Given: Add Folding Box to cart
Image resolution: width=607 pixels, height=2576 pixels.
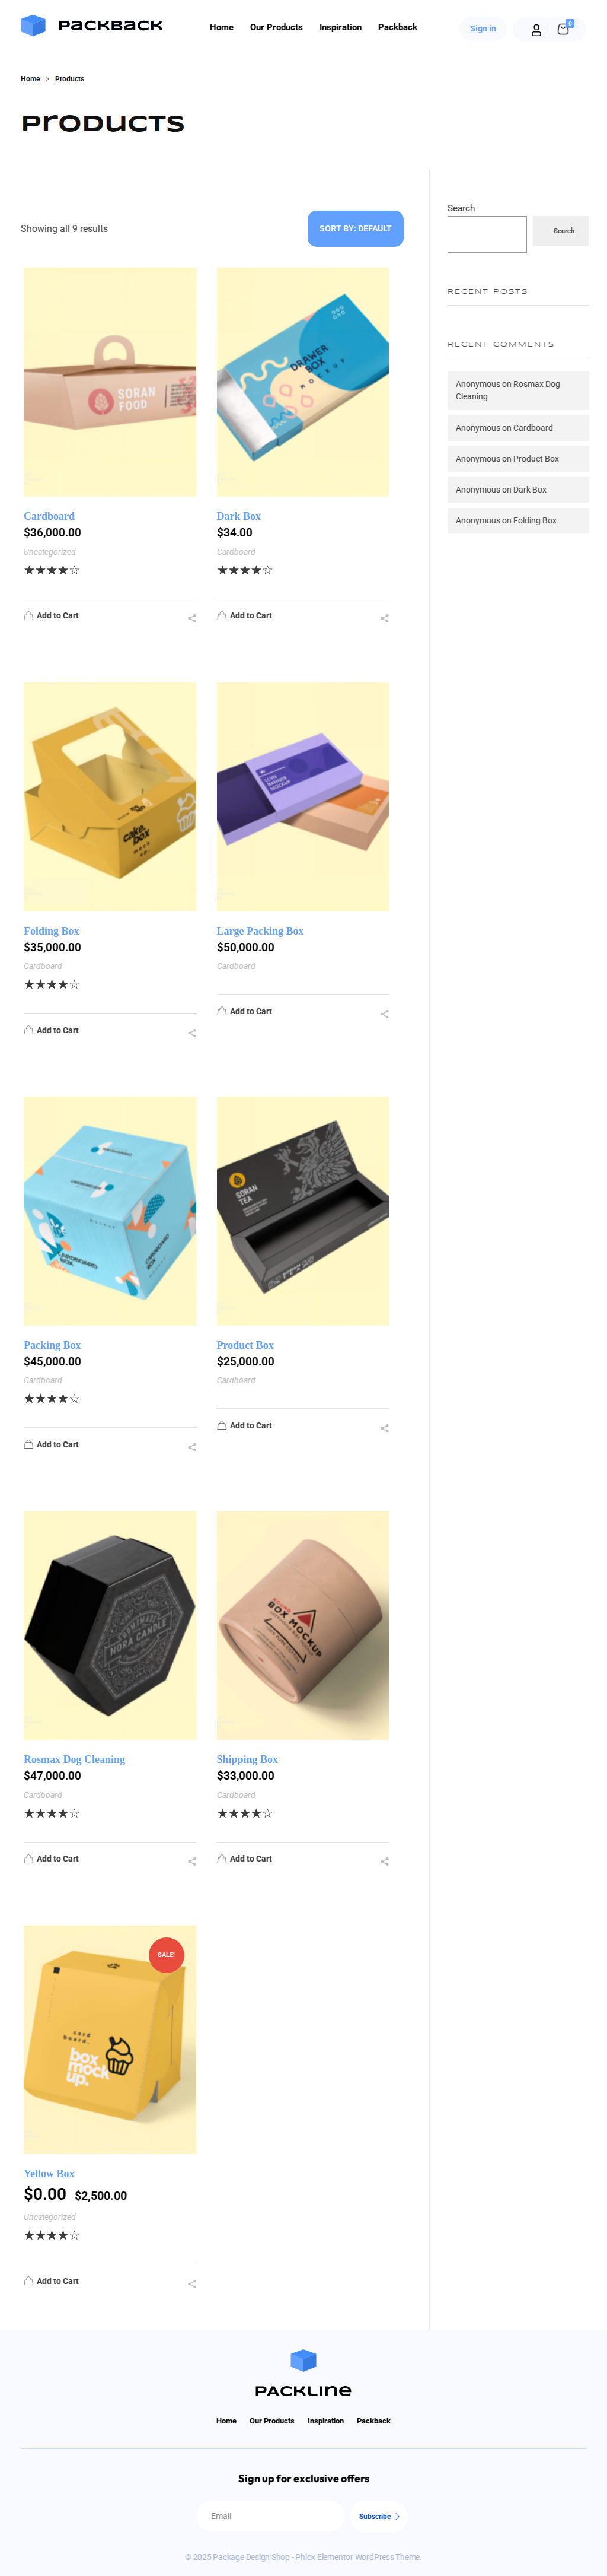Looking at the screenshot, I should click(x=51, y=1030).
